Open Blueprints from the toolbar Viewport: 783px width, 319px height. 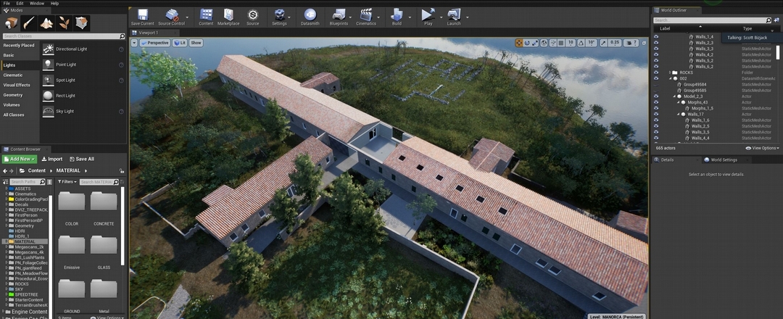click(x=338, y=14)
